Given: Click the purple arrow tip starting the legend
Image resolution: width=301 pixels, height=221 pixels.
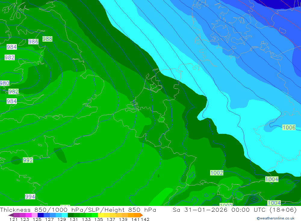Looking at the screenshot, I should pyautogui.click(x=11, y=215).
